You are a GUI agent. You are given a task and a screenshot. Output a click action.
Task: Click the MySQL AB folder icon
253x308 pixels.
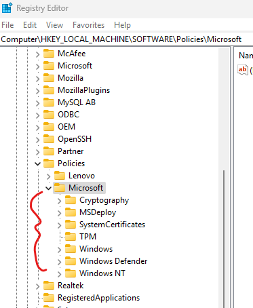coord(49,102)
